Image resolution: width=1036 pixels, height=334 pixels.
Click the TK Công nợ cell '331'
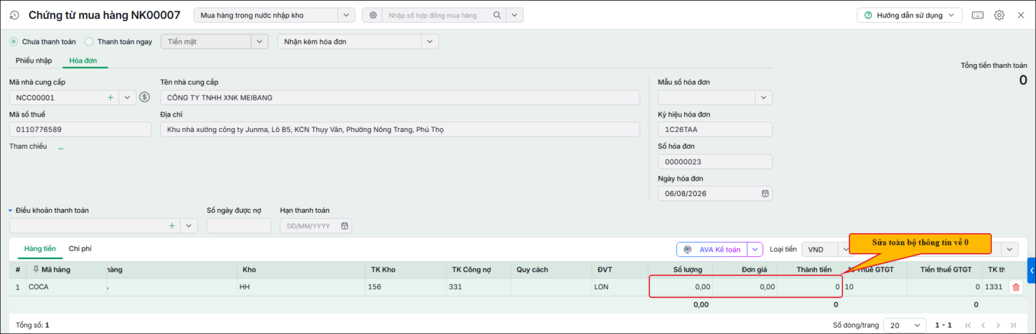479,287
